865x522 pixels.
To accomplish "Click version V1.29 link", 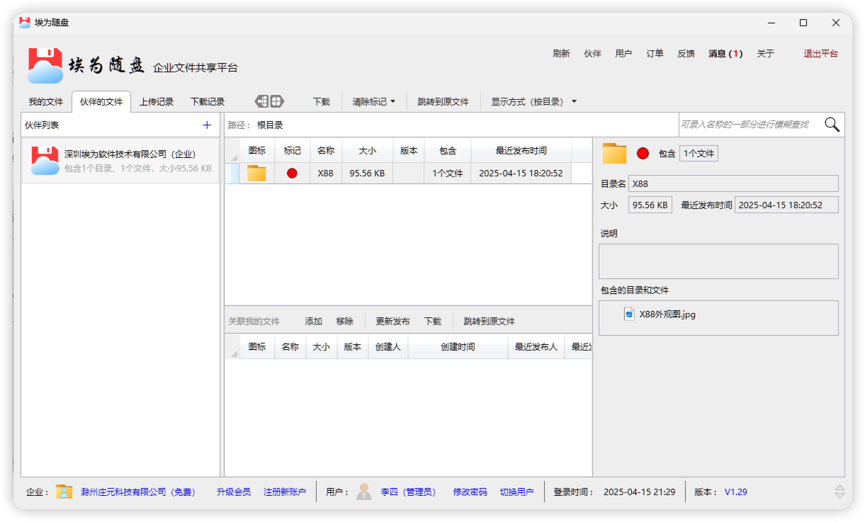I will tap(735, 492).
